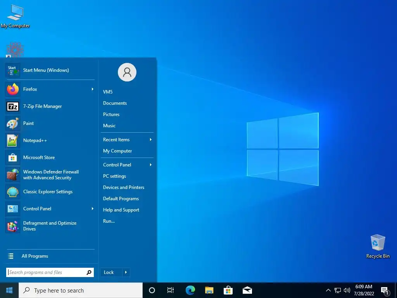Screen dimensions: 397x298
Task: Click the magnifier icon in start menu search
Action: click(x=89, y=272)
